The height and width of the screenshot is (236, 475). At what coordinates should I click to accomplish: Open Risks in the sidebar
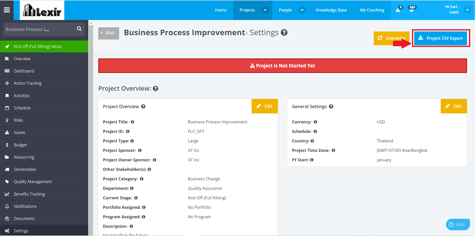click(x=44, y=120)
